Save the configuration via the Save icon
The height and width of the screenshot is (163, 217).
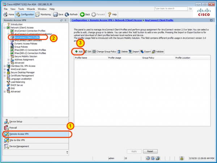(58, 14)
